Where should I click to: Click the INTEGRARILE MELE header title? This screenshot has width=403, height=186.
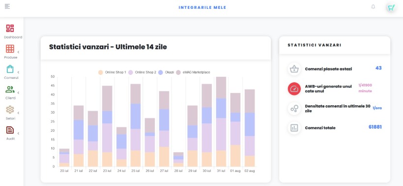[x=202, y=8]
